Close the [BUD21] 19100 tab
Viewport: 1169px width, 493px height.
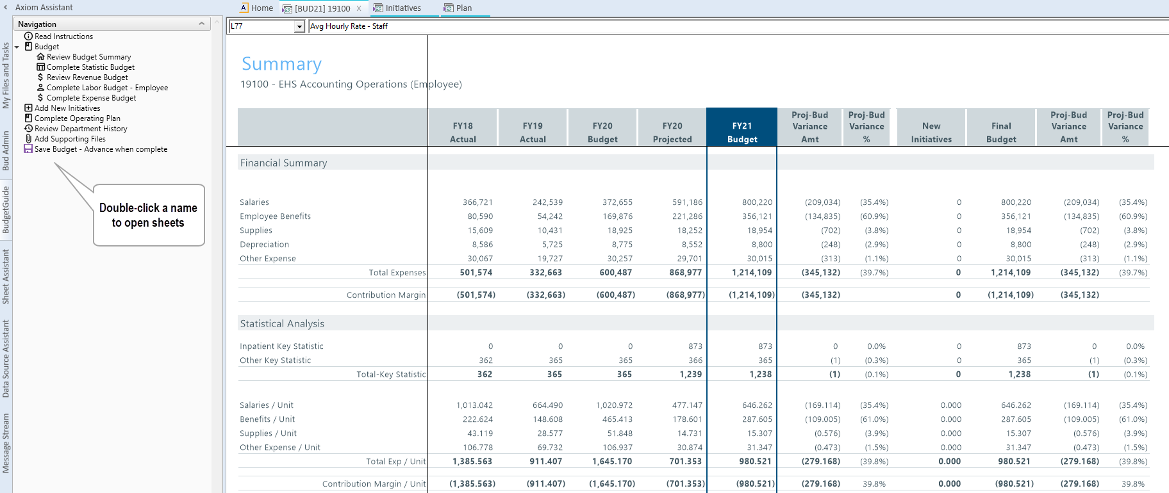pos(359,8)
